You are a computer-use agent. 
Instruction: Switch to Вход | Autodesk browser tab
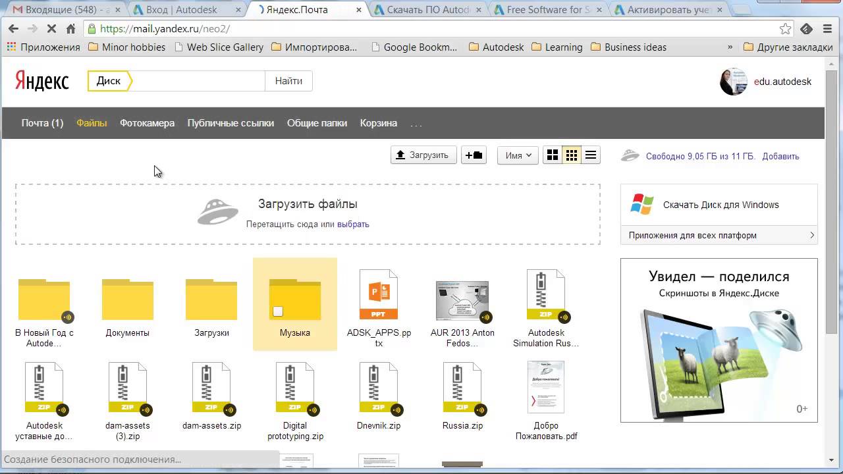[185, 10]
